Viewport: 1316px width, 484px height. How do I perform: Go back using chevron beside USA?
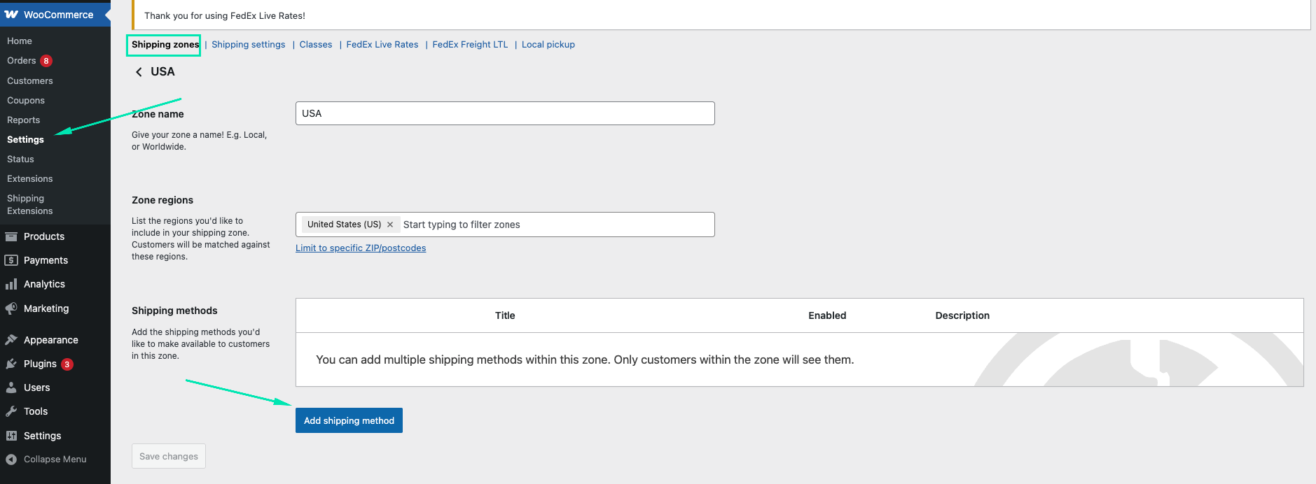[139, 72]
